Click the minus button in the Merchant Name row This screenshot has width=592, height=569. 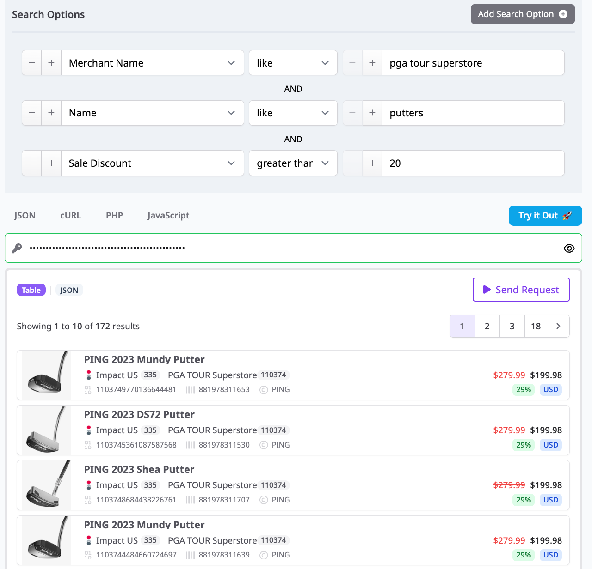click(32, 63)
